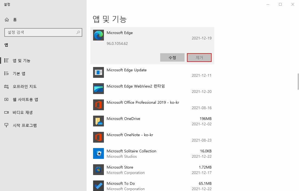Click Edge version 96.0.1054.62 text
The height and width of the screenshot is (191, 299).
click(x=117, y=43)
